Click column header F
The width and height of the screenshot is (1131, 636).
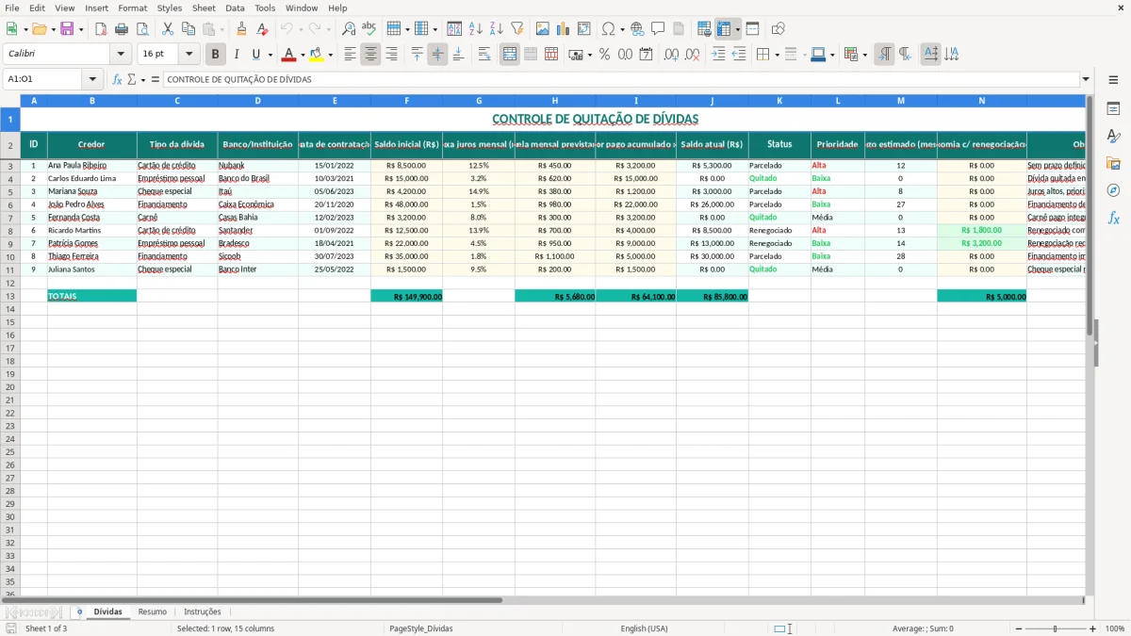pos(407,100)
